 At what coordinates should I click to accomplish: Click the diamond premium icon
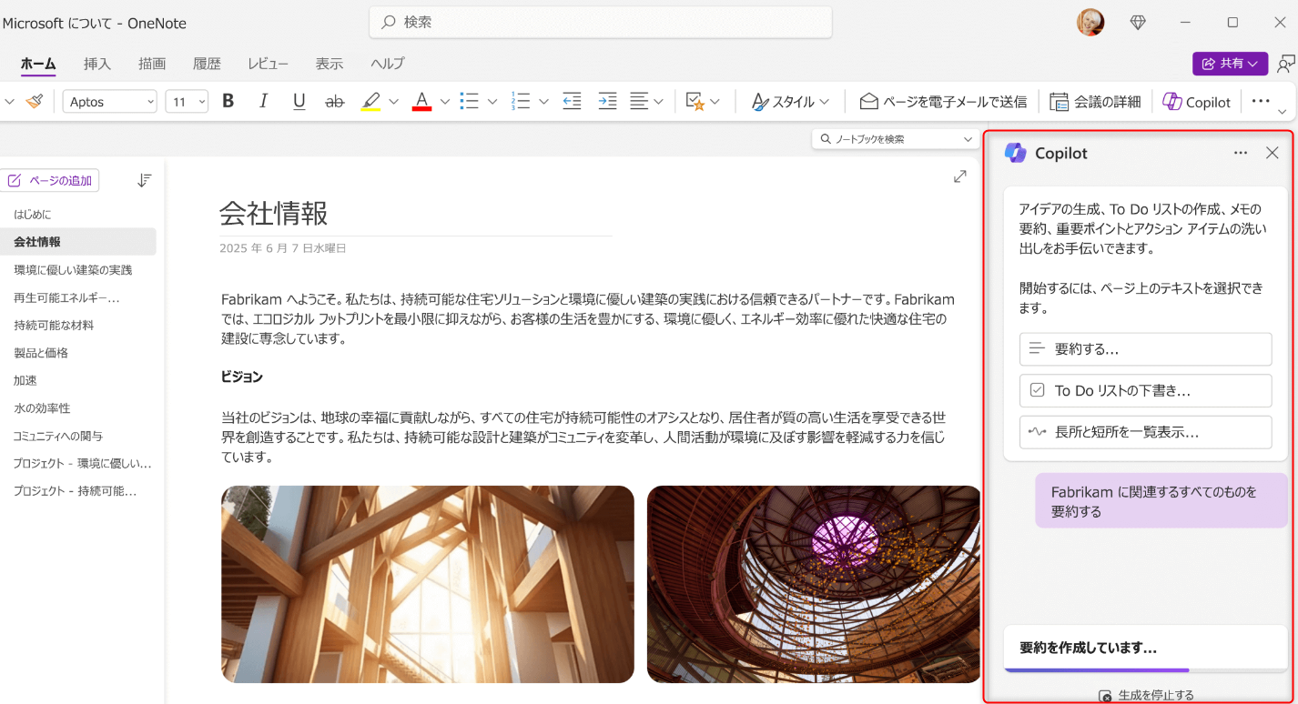[x=1138, y=23]
